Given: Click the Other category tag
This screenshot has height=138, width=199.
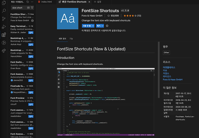Looking at the screenshot, I should (x=166, y=53).
